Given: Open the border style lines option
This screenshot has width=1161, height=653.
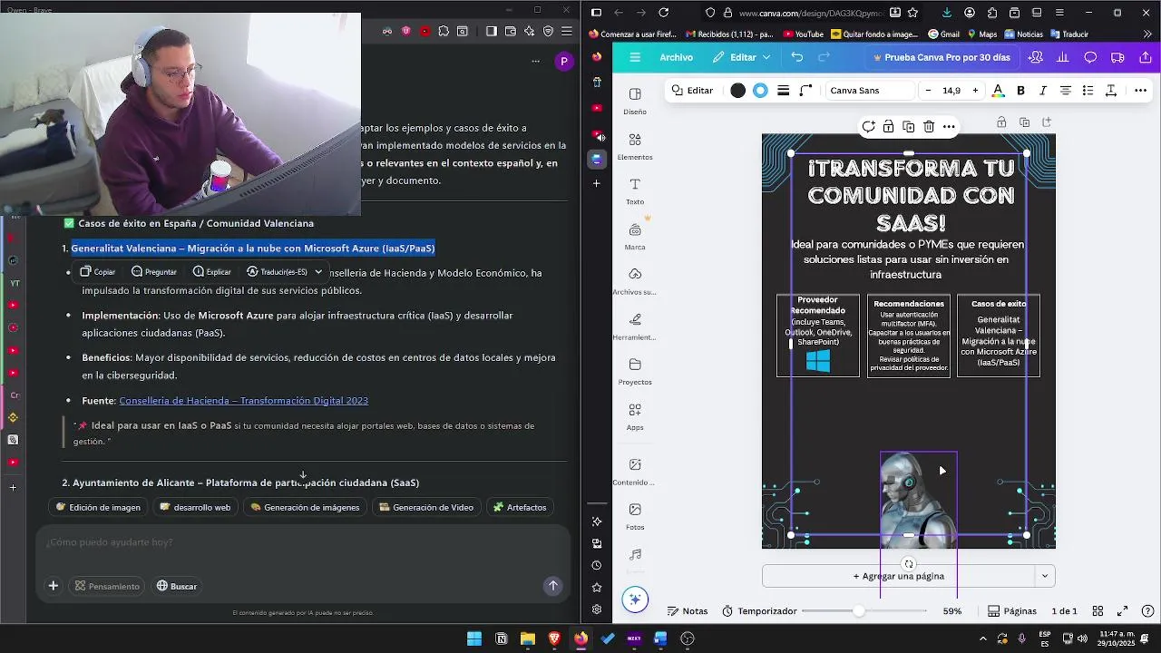Looking at the screenshot, I should click(x=783, y=91).
